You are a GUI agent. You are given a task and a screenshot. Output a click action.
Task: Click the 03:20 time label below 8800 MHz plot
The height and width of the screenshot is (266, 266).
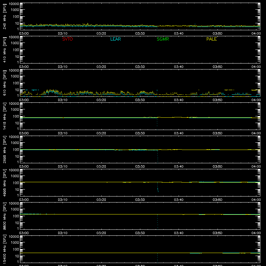(101, 233)
